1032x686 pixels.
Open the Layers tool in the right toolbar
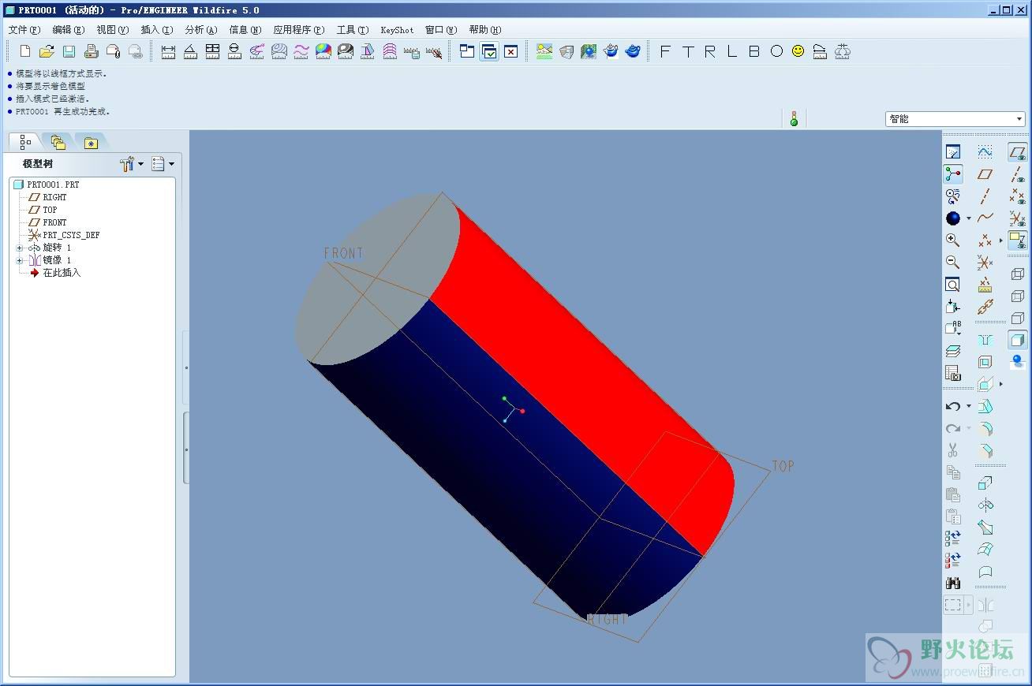[x=953, y=351]
